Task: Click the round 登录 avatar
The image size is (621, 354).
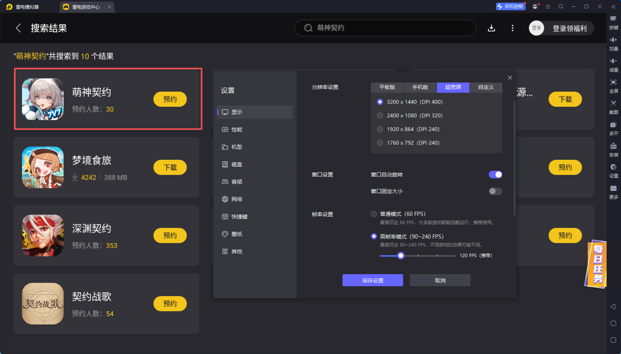Action: click(x=537, y=28)
